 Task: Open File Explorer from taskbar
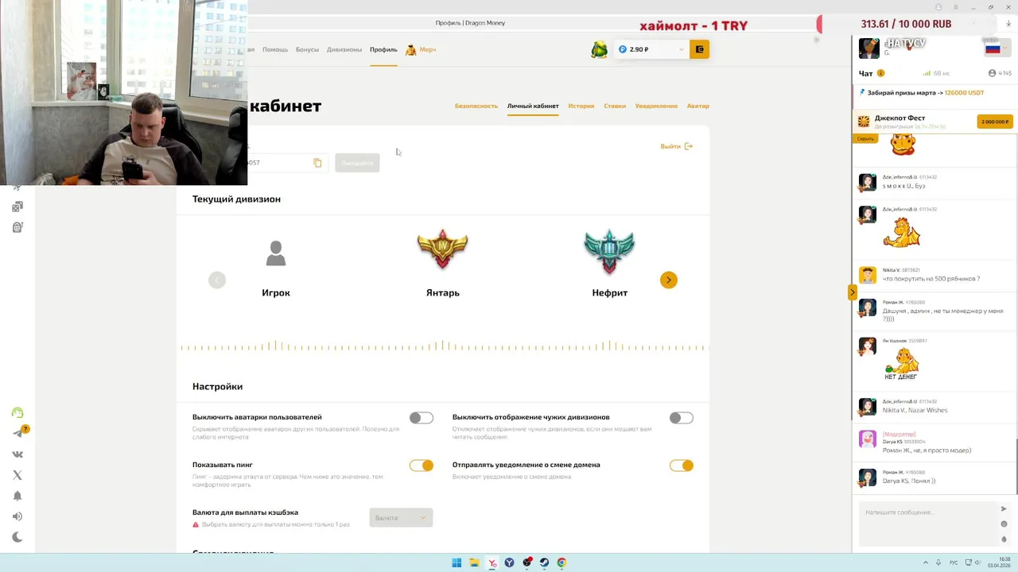point(474,562)
